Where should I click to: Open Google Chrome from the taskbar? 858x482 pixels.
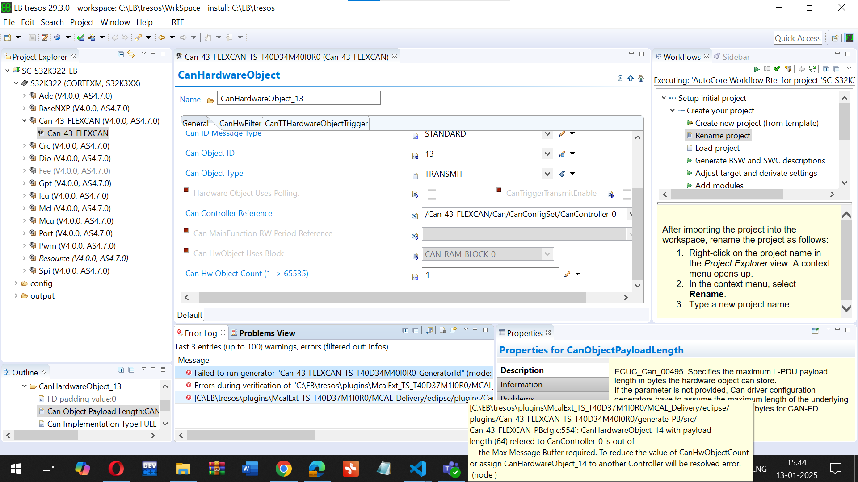pyautogui.click(x=284, y=469)
